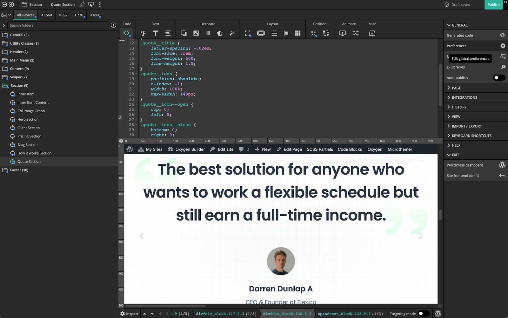Open JS Libraries settings
The height and width of the screenshot is (318, 508).
(476, 67)
